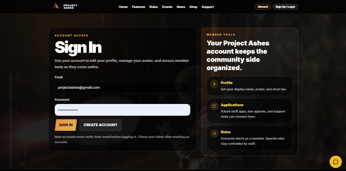Click Sign Up / Login button

[285, 7]
